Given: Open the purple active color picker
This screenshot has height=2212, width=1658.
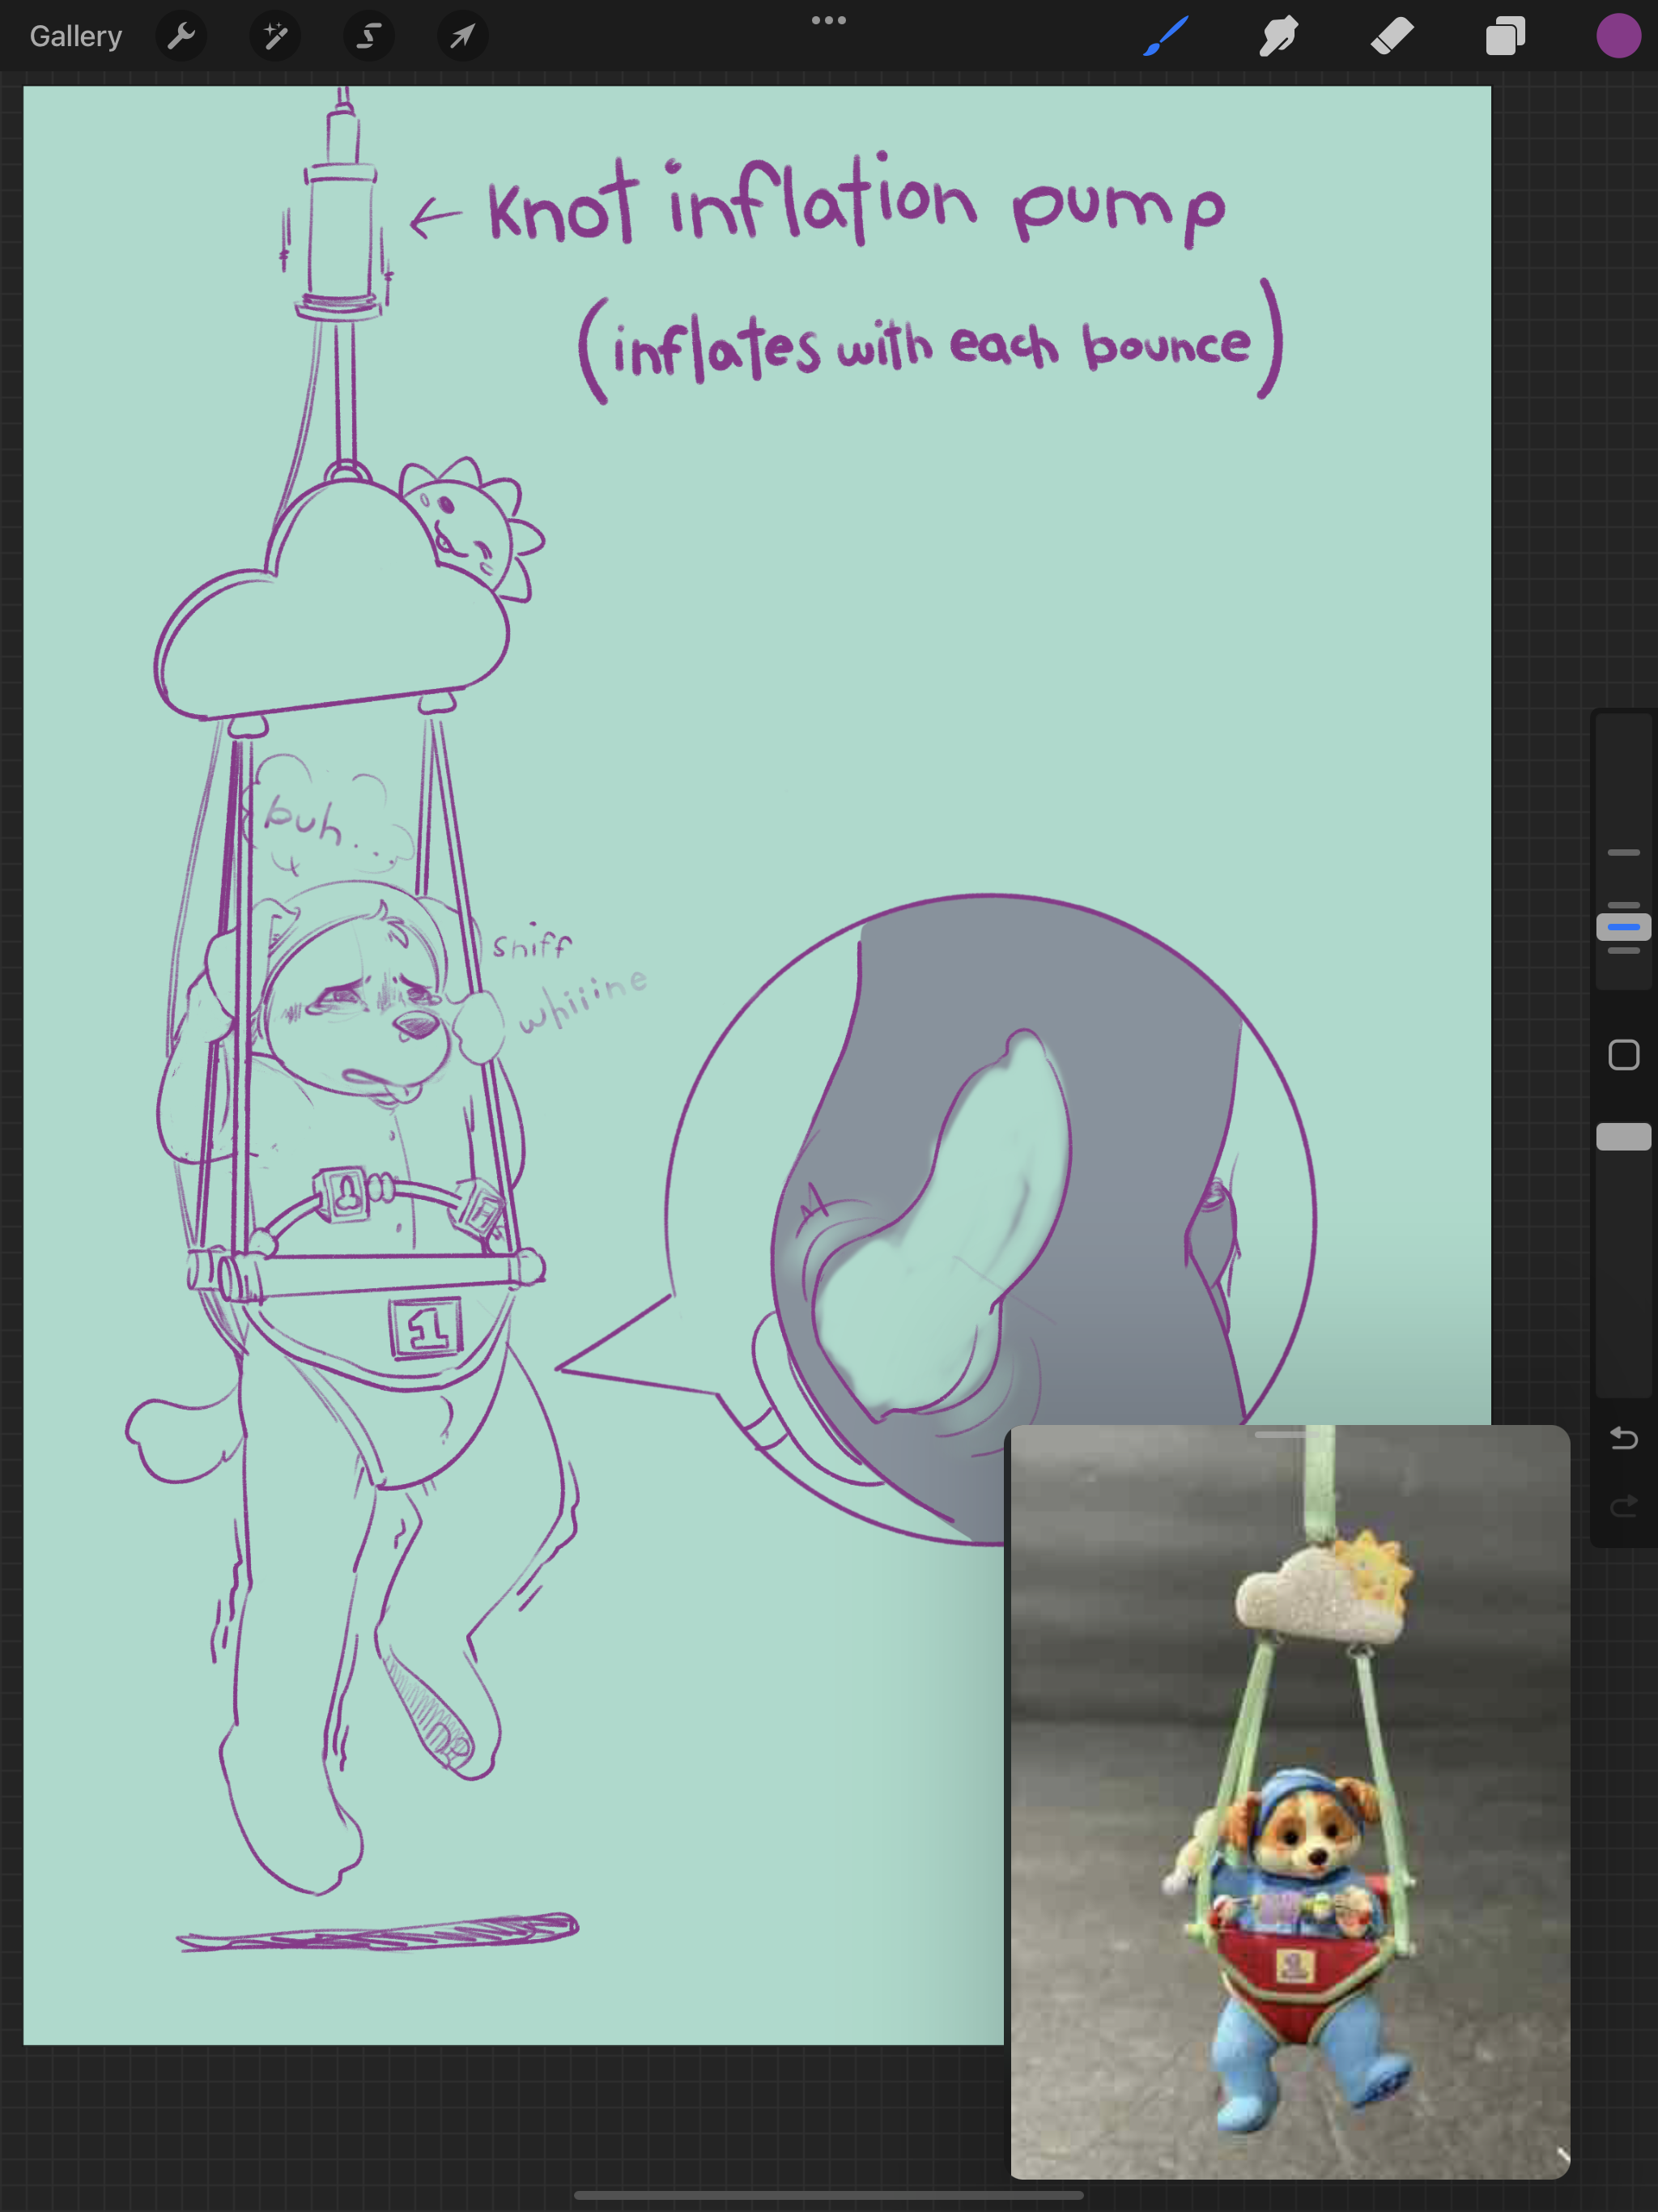Looking at the screenshot, I should tap(1618, 37).
